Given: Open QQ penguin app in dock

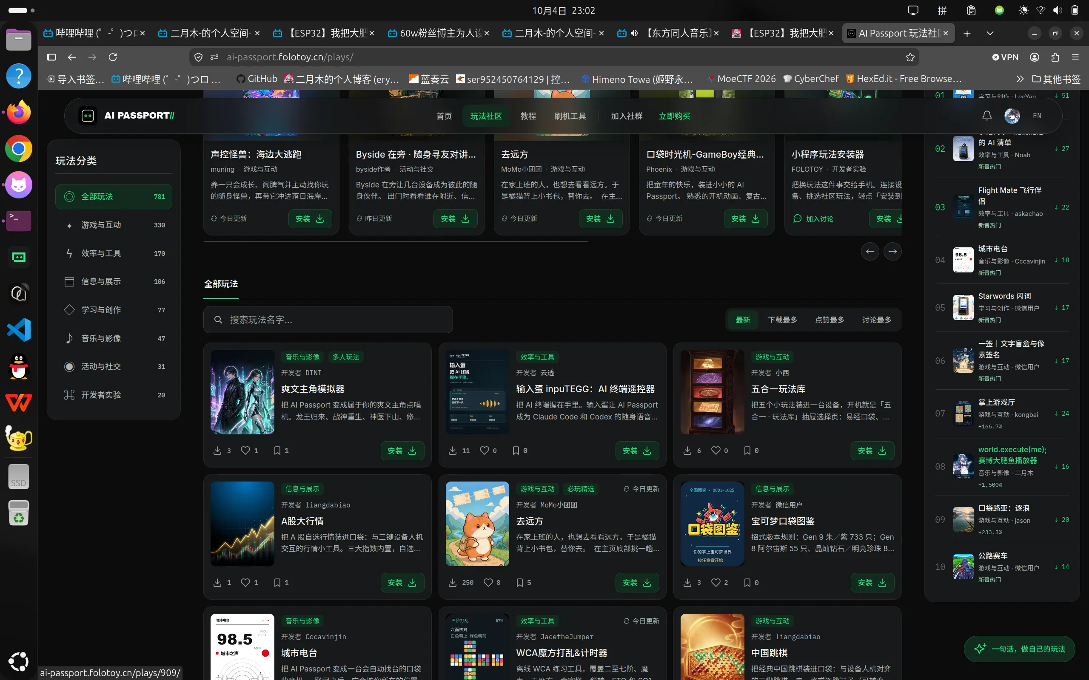Looking at the screenshot, I should 18,366.
